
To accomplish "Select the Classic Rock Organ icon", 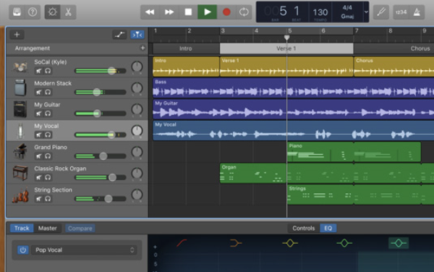I will coord(20,173).
